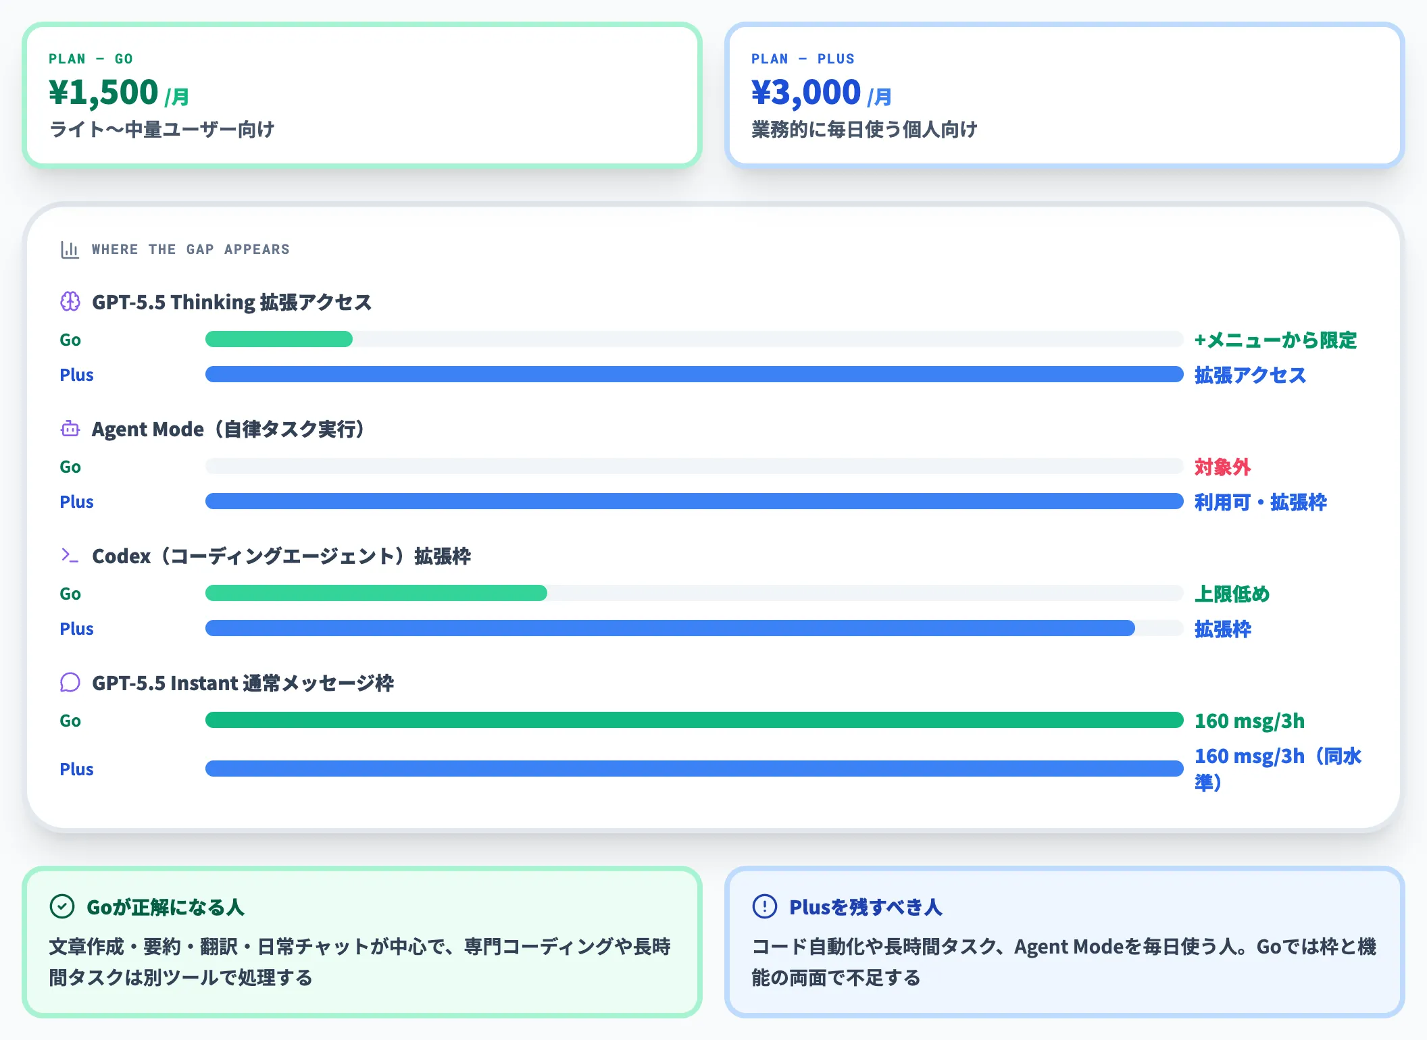
Task: Click the 上限低め label
Action: coord(1232,594)
